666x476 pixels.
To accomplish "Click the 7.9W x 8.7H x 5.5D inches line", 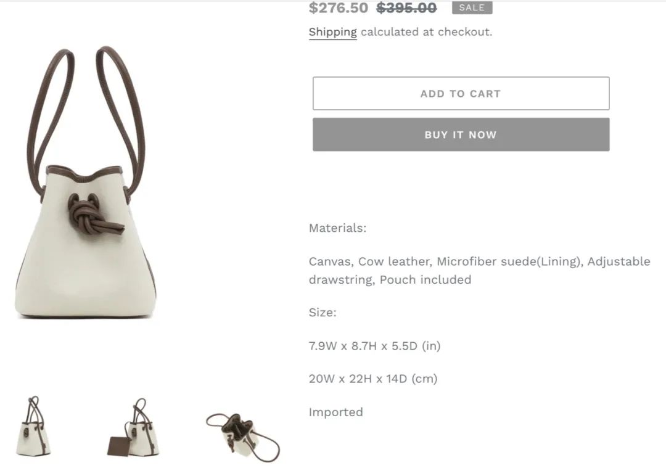I will point(375,346).
